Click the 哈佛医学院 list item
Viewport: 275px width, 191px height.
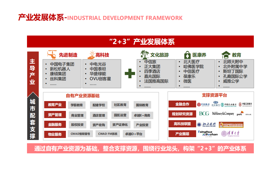coord(193,67)
